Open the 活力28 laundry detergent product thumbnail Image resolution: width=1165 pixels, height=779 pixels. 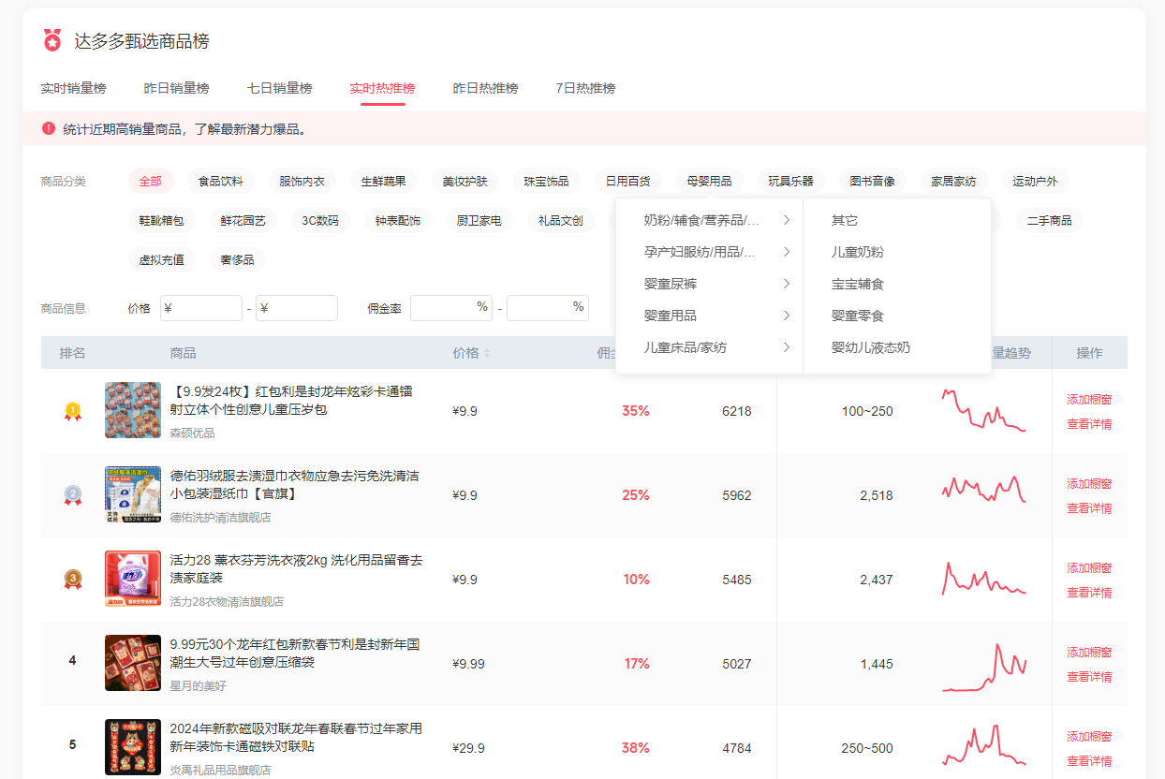[x=133, y=579]
